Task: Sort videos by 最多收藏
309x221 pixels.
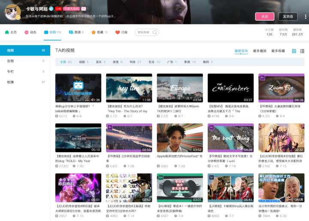Action: [x=278, y=51]
